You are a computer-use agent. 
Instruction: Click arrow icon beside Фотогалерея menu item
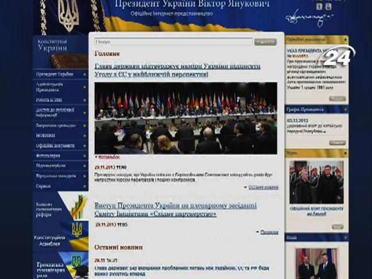[85, 156]
